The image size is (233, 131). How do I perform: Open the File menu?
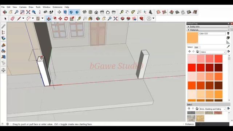3,7
